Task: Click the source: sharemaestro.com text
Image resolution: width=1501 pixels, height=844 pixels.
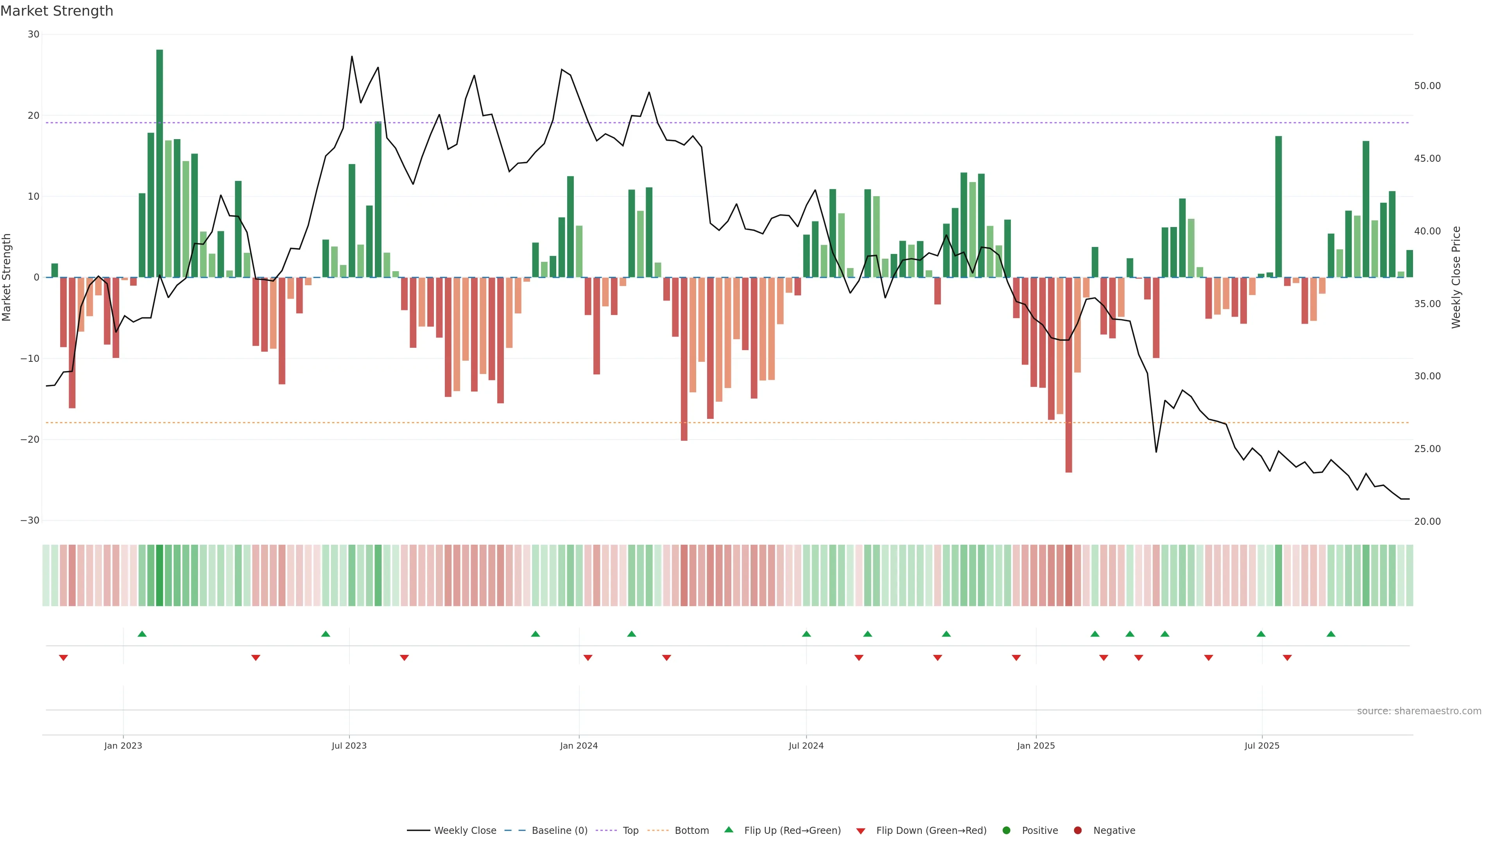Action: [x=1419, y=711]
